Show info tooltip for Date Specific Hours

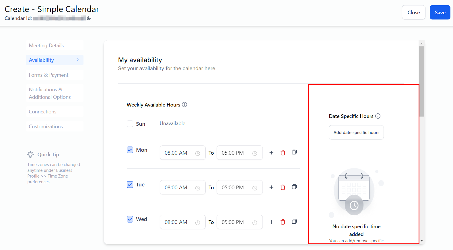[x=378, y=116]
